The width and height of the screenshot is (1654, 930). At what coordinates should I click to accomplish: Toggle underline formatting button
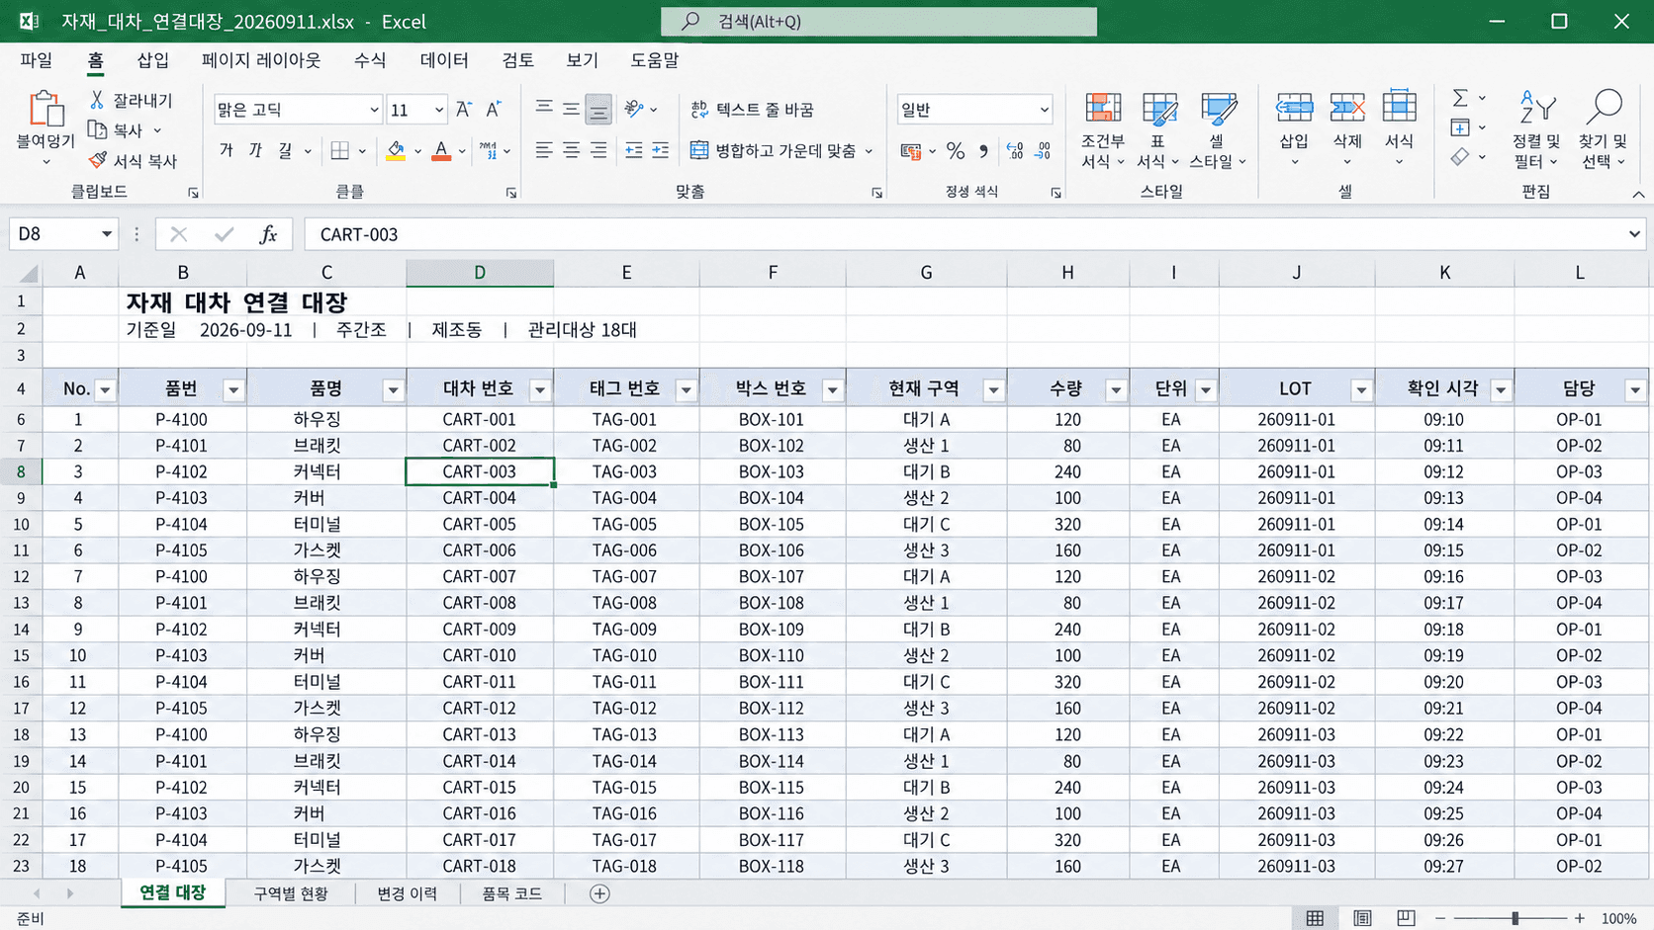(x=285, y=150)
